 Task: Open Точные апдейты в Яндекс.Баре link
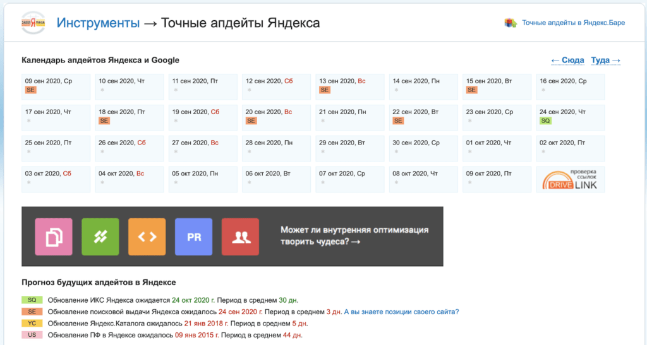click(573, 23)
